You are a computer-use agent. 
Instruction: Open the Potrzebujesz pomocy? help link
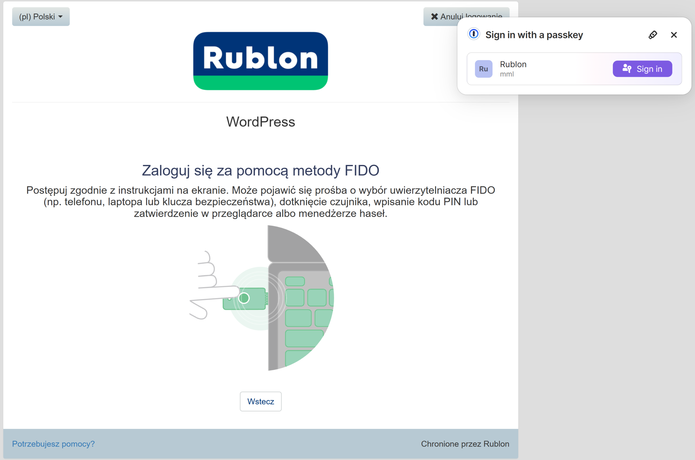(x=53, y=443)
